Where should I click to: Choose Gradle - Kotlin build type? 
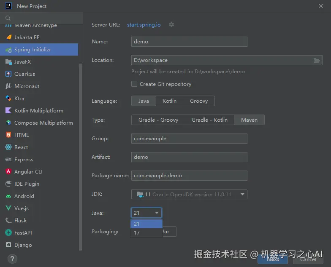[x=209, y=120]
